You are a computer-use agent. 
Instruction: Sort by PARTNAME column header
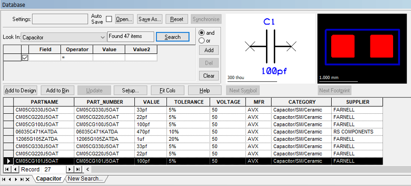(x=44, y=102)
